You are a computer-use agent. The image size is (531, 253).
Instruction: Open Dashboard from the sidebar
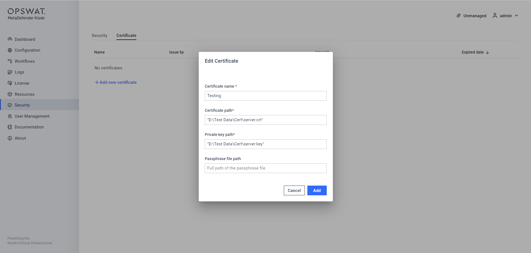click(39, 39)
